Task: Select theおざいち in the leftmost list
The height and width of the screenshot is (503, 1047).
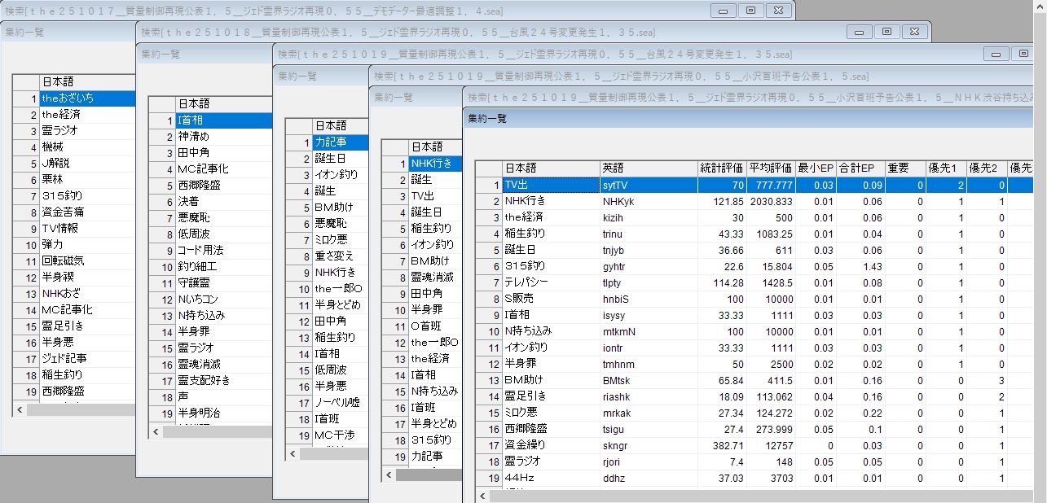Action: (x=86, y=98)
